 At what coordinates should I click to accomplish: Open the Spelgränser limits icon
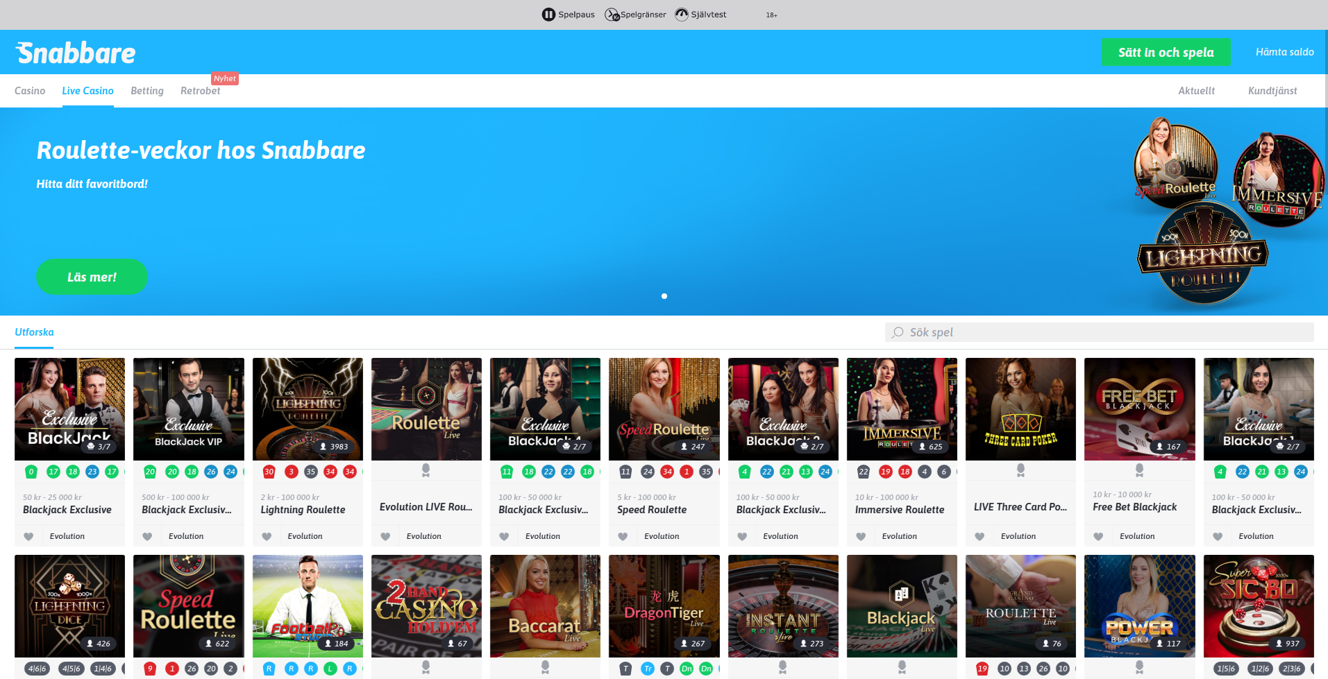612,15
